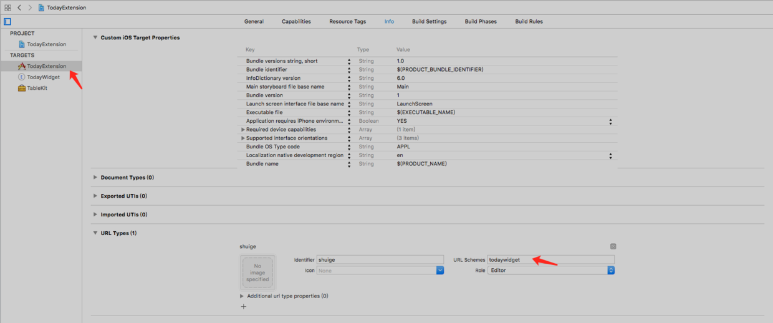Click the shuige URL type title
This screenshot has width=773, height=323.
(248, 247)
